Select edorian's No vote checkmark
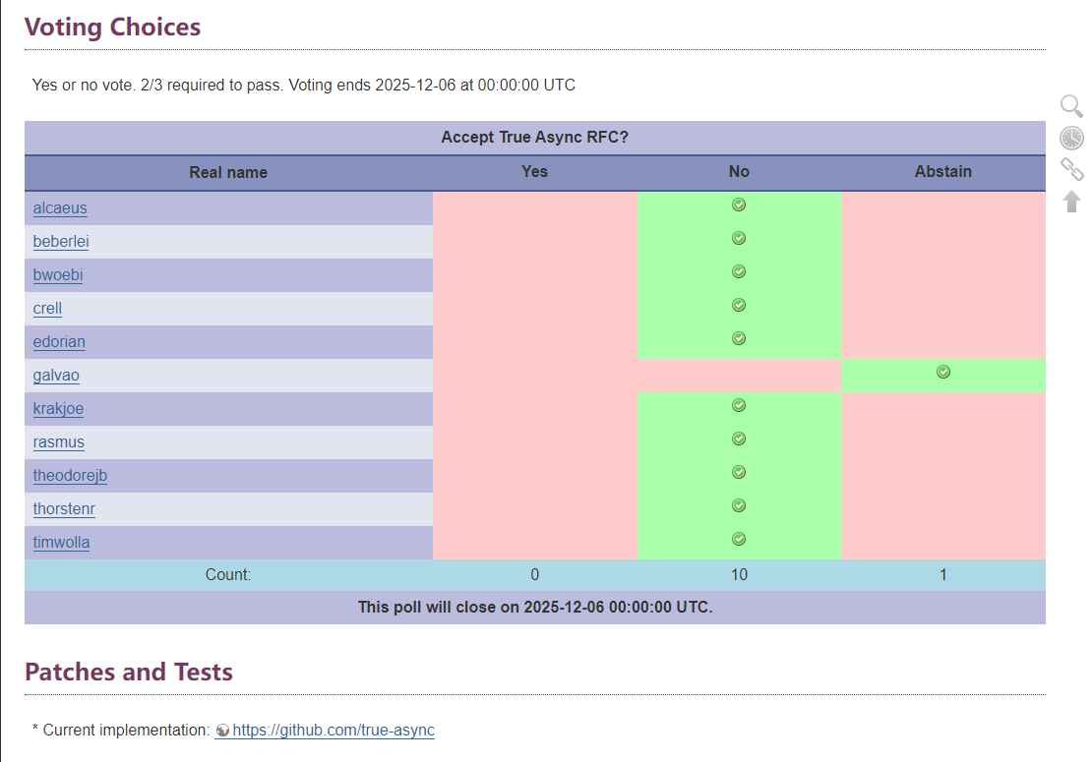The height and width of the screenshot is (762, 1092). (x=739, y=338)
